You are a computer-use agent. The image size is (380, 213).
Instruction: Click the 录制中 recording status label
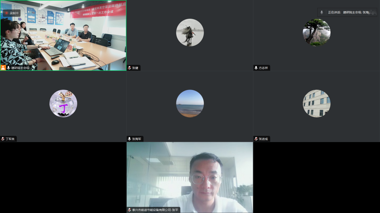click(14, 13)
